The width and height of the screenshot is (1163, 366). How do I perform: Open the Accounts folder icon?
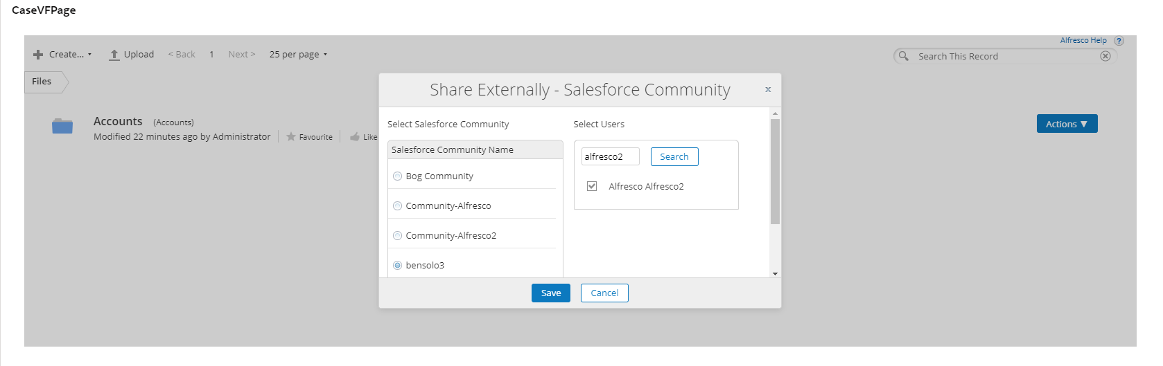[x=62, y=126]
